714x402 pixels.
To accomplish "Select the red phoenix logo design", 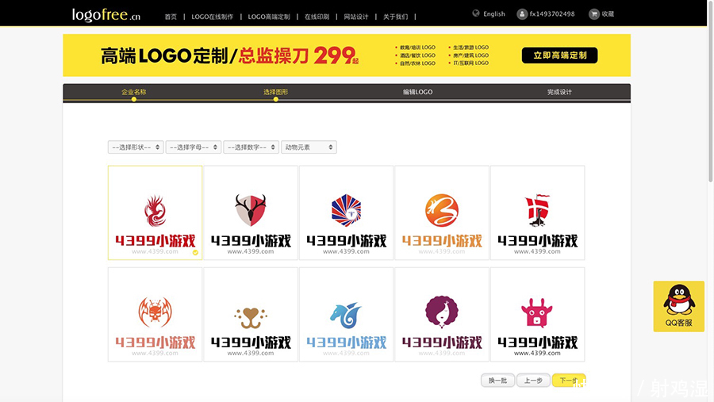I will point(155,212).
